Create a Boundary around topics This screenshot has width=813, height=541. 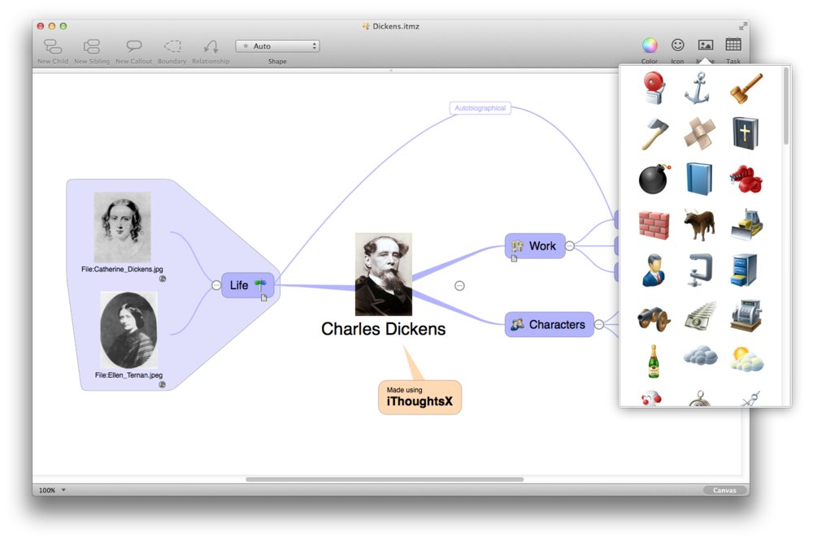pos(172,51)
